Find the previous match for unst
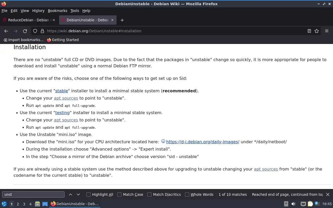The image size is (333, 208). [x=71, y=194]
